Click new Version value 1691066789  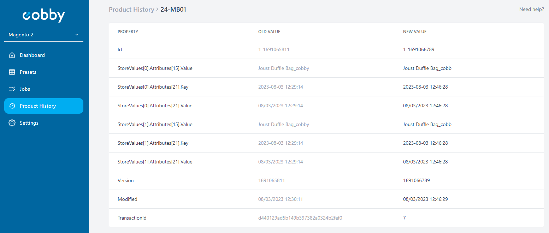point(417,181)
